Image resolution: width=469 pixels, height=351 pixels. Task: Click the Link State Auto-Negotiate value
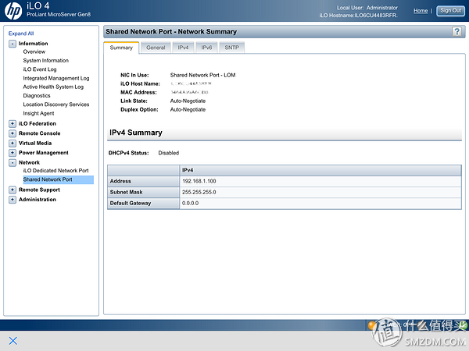[188, 101]
